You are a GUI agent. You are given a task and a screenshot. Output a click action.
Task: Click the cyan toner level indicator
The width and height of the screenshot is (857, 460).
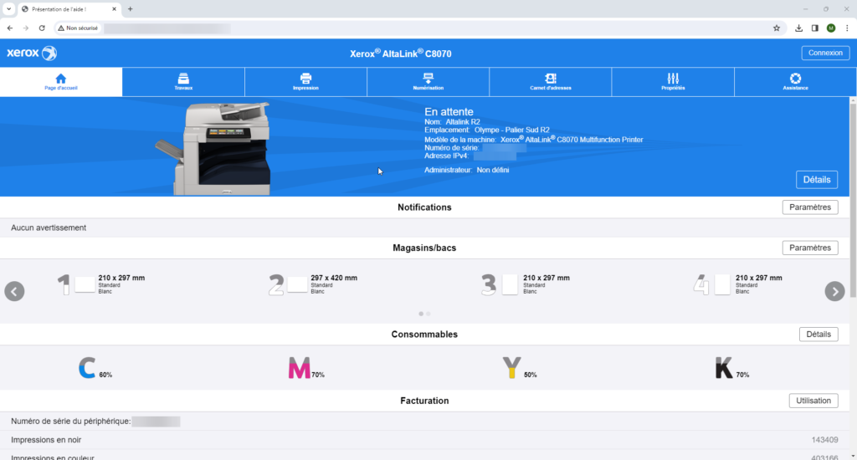[88, 367]
